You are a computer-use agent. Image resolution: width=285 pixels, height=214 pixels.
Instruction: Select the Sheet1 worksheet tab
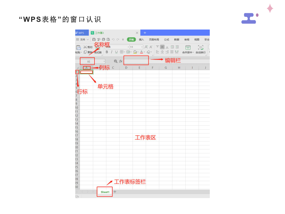[x=105, y=192]
